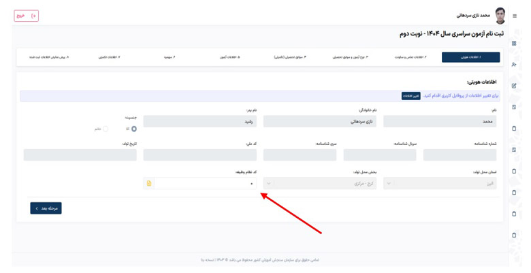
Task: Click the user profile photo avatar
Action: [x=500, y=16]
